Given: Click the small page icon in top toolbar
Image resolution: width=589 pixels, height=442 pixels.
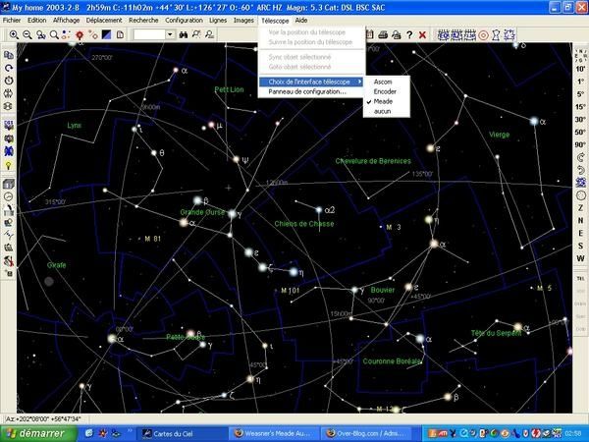Looking at the screenshot, I should pos(120,35).
